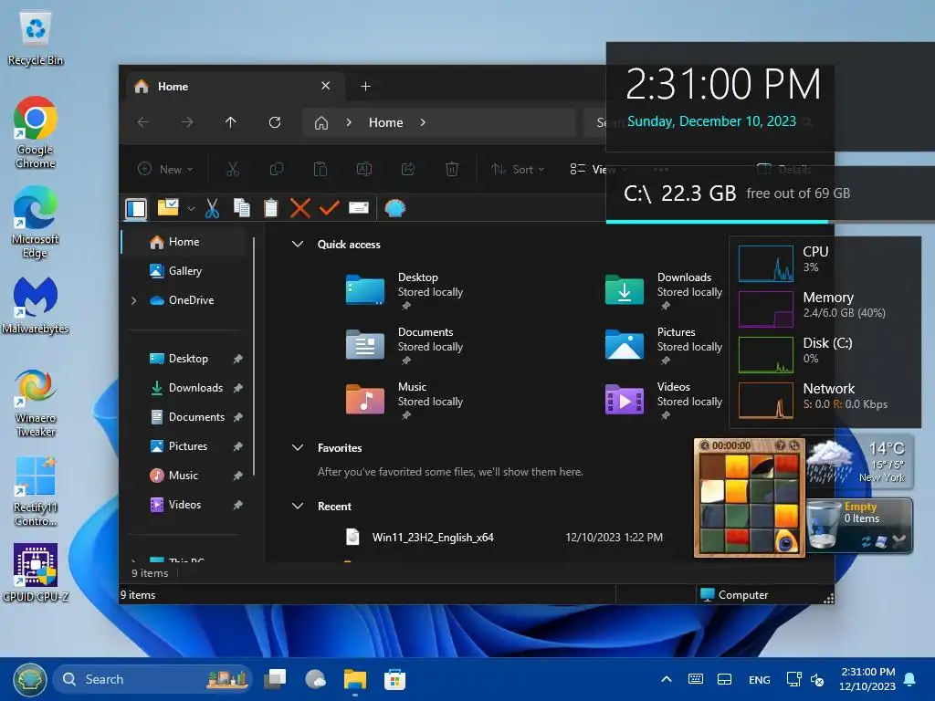The height and width of the screenshot is (701, 935).
Task: Click the C: drive free space gadget
Action: pyautogui.click(x=771, y=194)
